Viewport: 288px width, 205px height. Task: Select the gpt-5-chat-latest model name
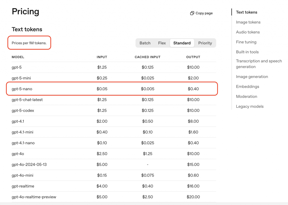[x=27, y=100]
